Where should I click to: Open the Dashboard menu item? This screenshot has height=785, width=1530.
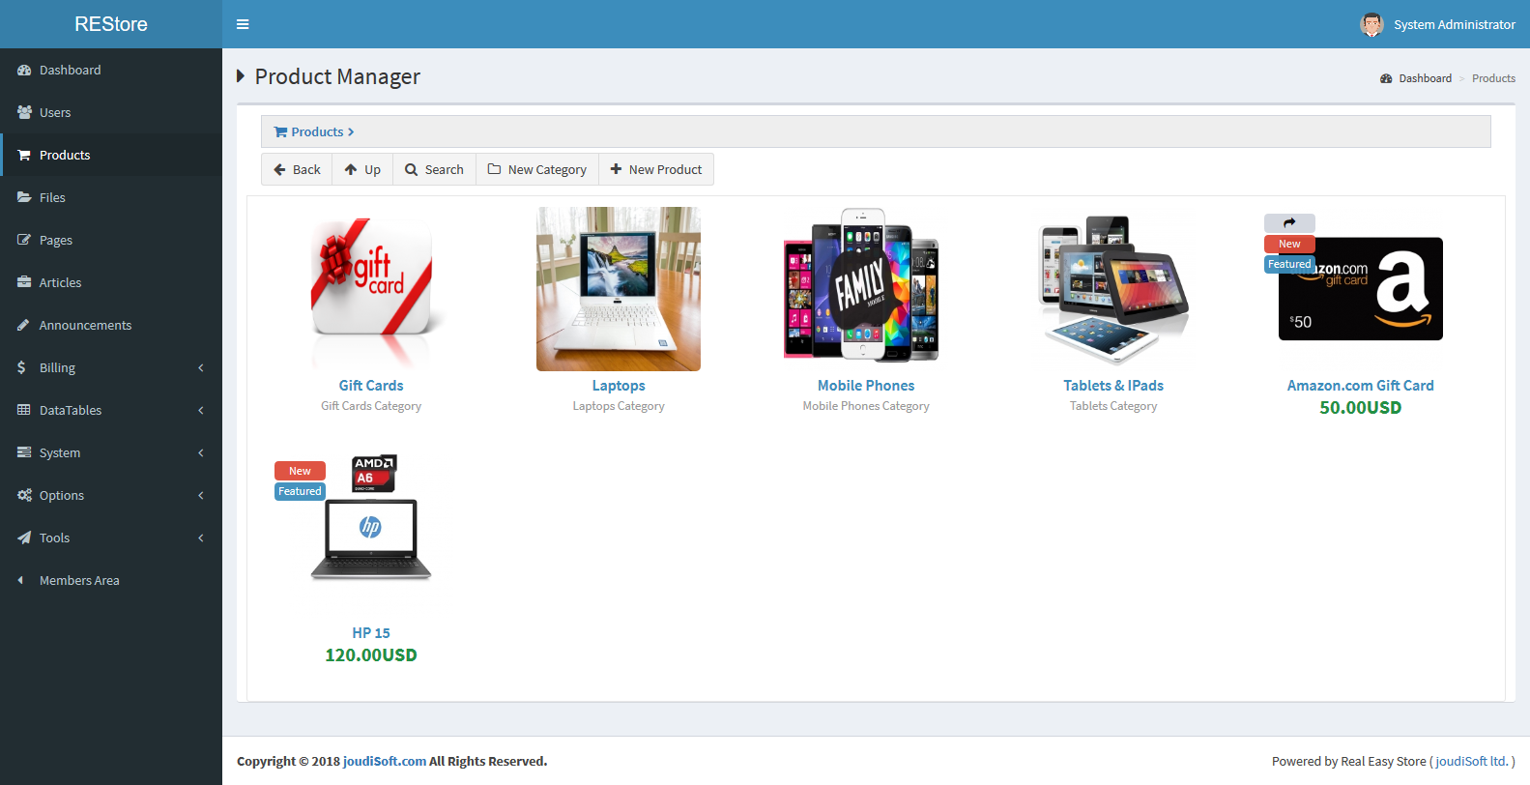(111, 70)
